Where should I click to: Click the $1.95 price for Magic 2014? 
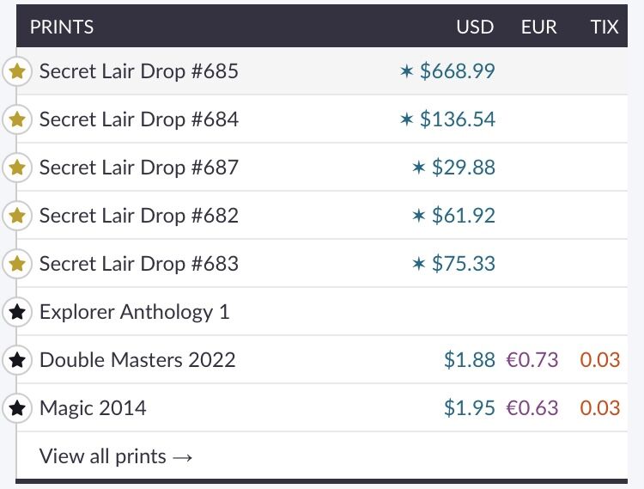pyautogui.click(x=470, y=408)
